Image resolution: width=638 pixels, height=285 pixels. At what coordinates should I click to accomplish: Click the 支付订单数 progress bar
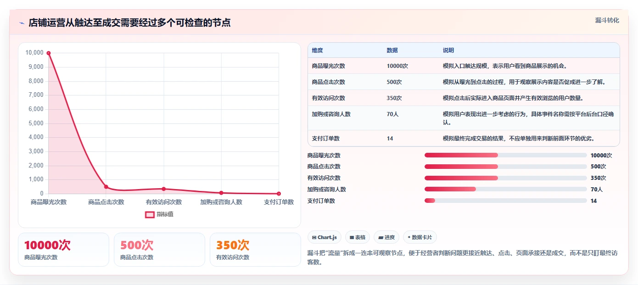pyautogui.click(x=506, y=201)
